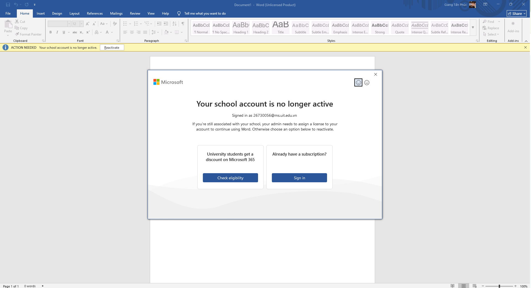The width and height of the screenshot is (531, 288).
Task: Open the Line Spacing dropdown
Action: (155, 32)
